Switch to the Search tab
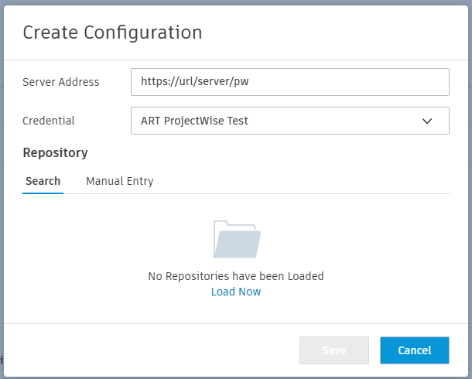This screenshot has height=379, width=472. tap(43, 181)
